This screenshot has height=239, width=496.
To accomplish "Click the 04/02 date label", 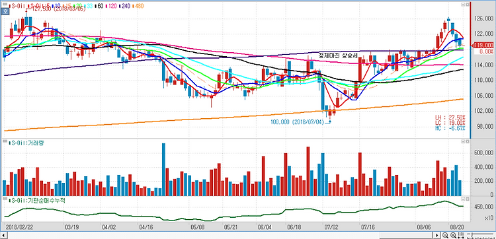I will point(109,227).
